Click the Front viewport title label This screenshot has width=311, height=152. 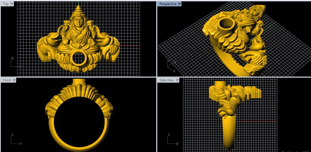pos(7,80)
